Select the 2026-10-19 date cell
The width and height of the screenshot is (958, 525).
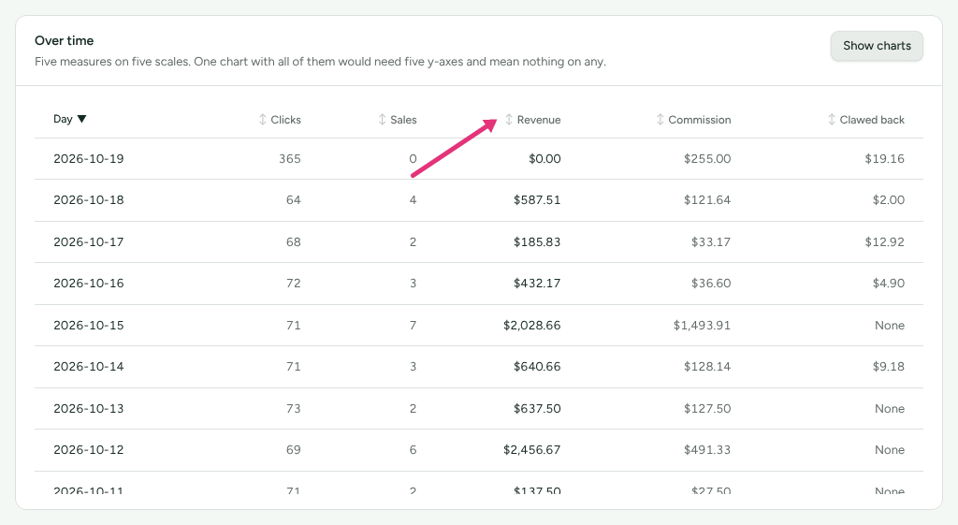(x=89, y=159)
